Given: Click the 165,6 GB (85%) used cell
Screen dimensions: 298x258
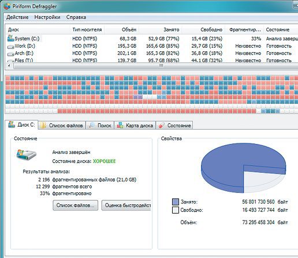Looking at the screenshot, I should pyautogui.click(x=163, y=46).
